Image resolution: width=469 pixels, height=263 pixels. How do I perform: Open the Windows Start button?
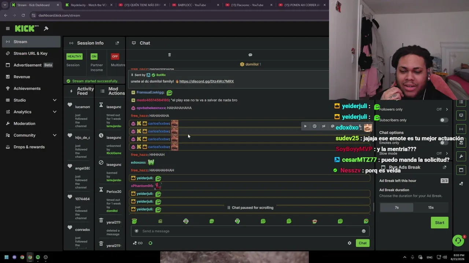point(6,257)
